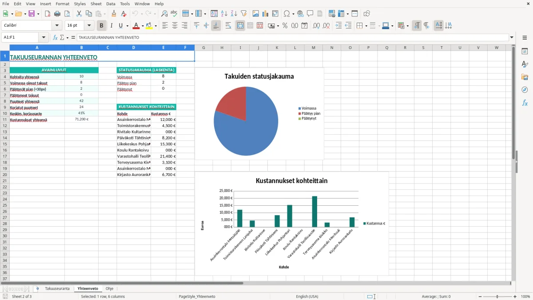Click into the formula input line

point(292,37)
